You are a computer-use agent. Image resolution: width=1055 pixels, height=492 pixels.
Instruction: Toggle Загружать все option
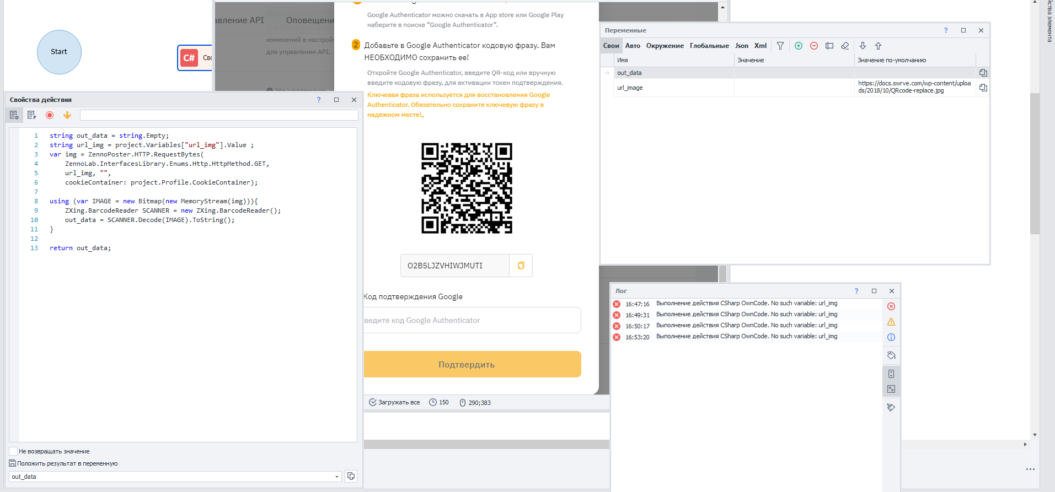click(394, 403)
